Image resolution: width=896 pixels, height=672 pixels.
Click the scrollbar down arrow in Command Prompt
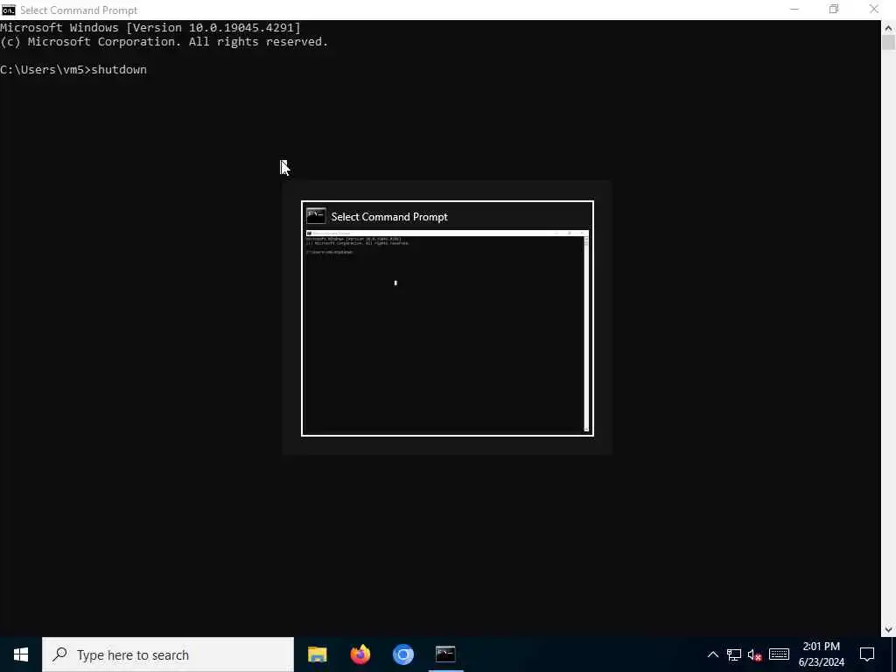888,630
